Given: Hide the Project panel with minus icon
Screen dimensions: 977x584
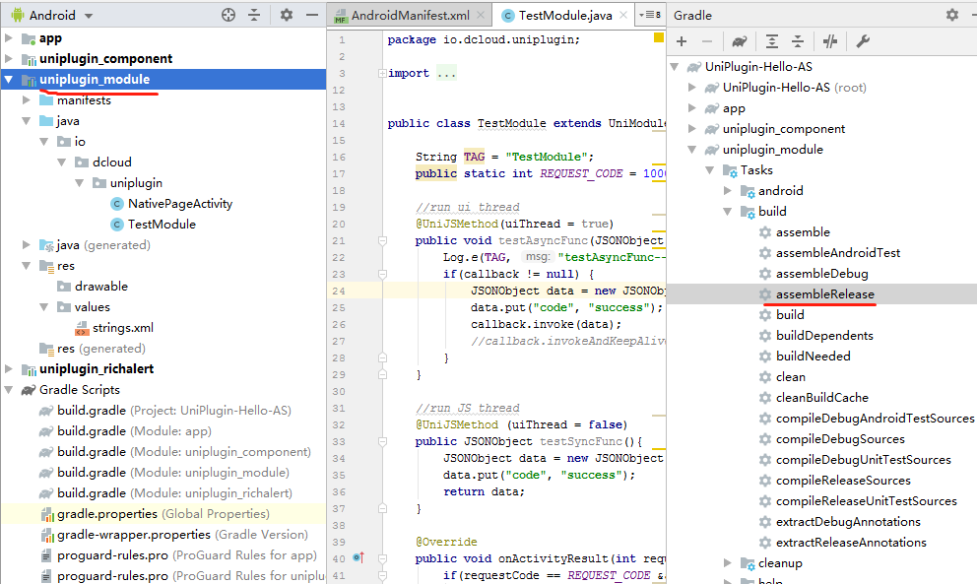Looking at the screenshot, I should tap(312, 15).
